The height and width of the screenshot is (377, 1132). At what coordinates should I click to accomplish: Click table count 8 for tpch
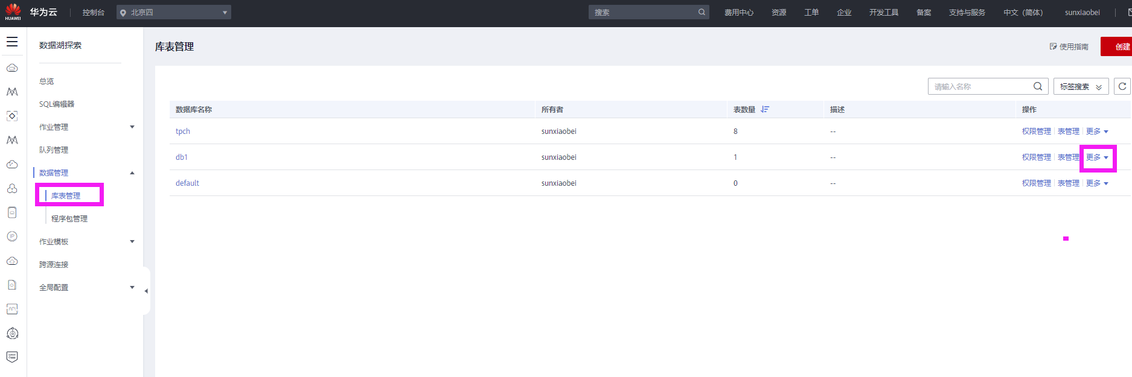click(735, 131)
